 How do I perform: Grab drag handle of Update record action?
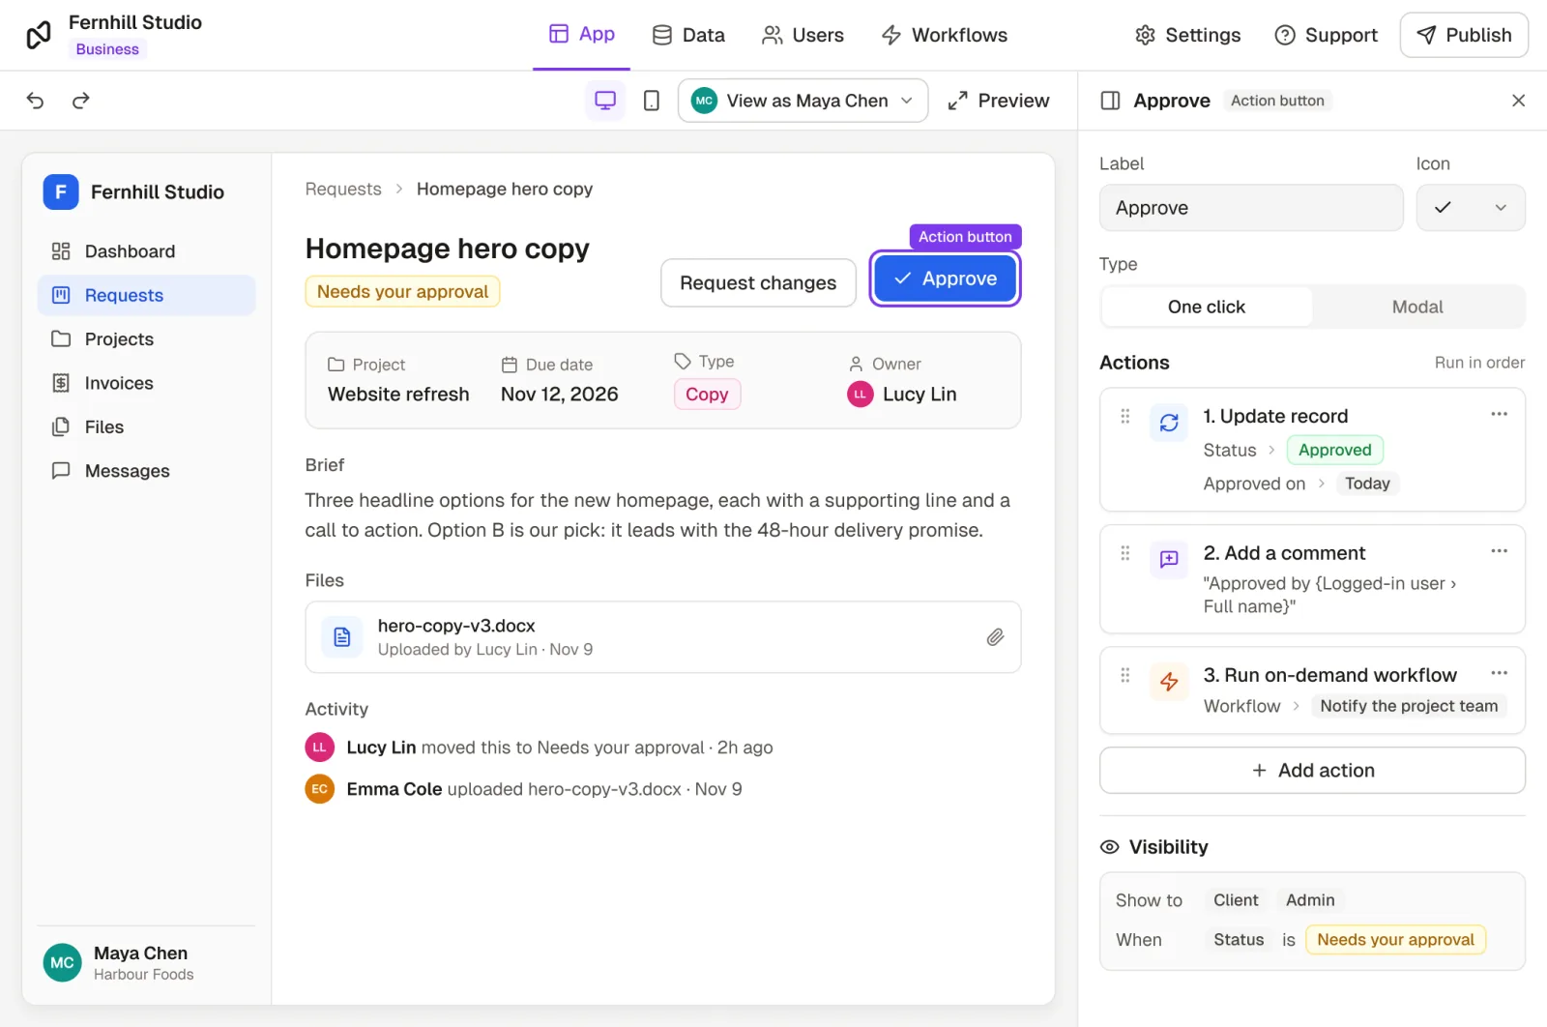tap(1125, 416)
